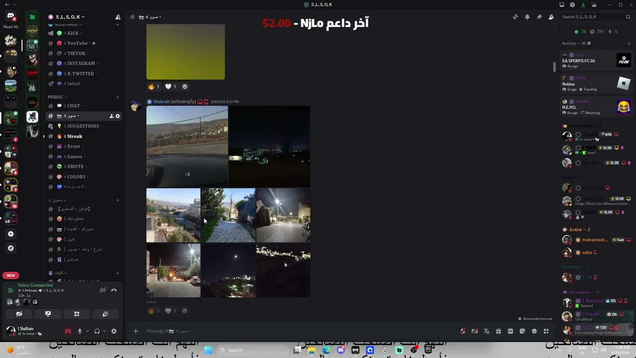Click the Add a Server plus button

(x=10, y=234)
